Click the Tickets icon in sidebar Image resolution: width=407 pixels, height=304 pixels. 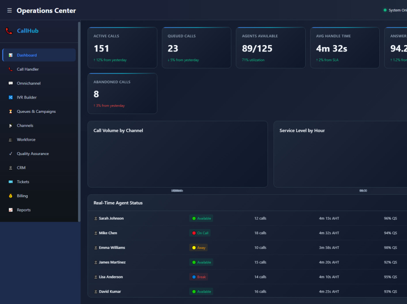pyautogui.click(x=11, y=182)
